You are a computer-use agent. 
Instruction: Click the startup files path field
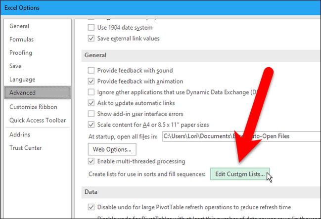click(241, 136)
